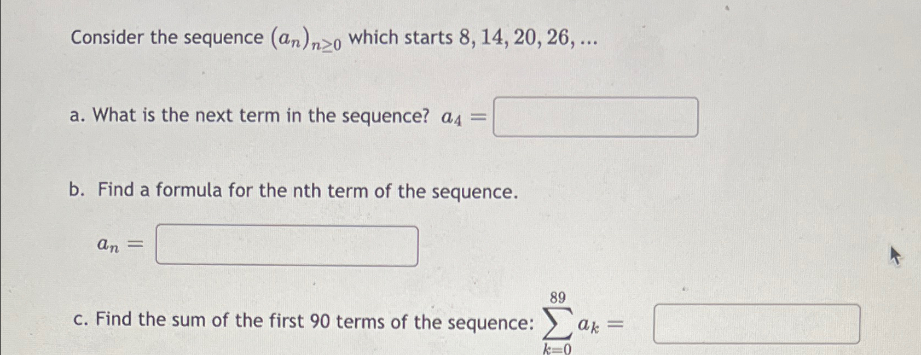The width and height of the screenshot is (921, 355).
Task: Click the answer box for the summation
Action: point(758,322)
